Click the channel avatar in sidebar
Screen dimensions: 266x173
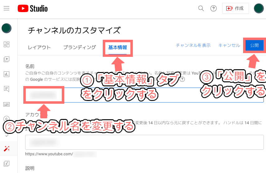(7, 28)
